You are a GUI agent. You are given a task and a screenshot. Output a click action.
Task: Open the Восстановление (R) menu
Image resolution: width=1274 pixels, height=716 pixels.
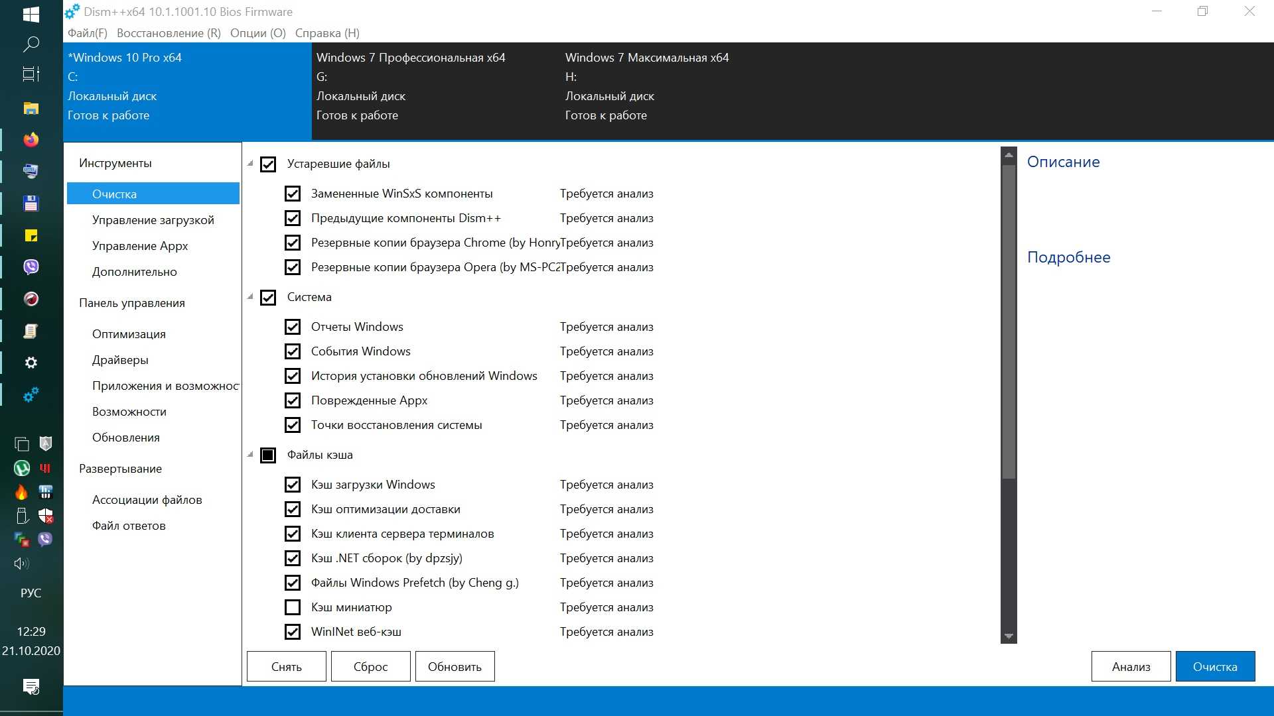click(169, 33)
